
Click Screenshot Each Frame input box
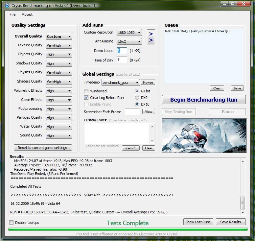132,112
